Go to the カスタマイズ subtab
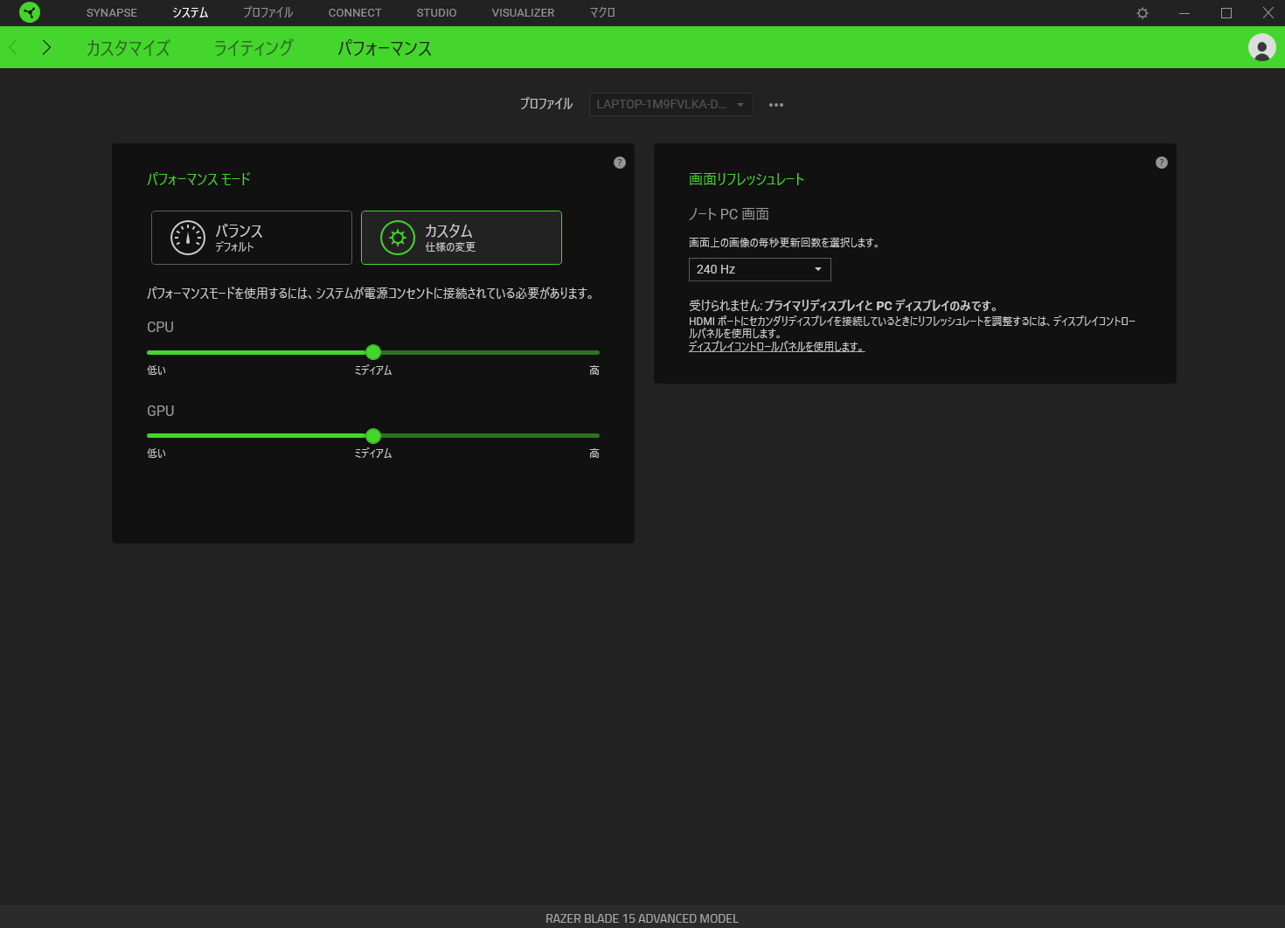Image resolution: width=1285 pixels, height=928 pixels. pyautogui.click(x=128, y=48)
